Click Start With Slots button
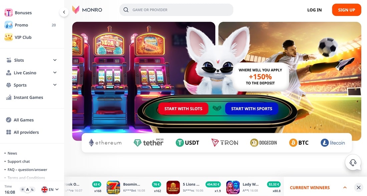 click(x=183, y=109)
